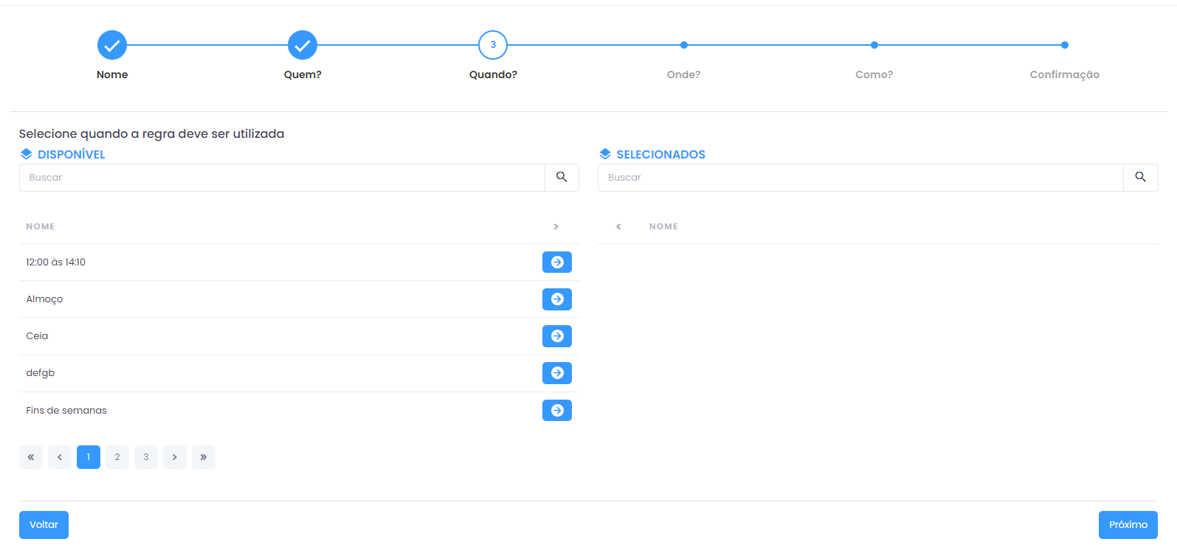The image size is (1177, 553).
Task: Click search icon in Disponível panel
Action: (562, 178)
